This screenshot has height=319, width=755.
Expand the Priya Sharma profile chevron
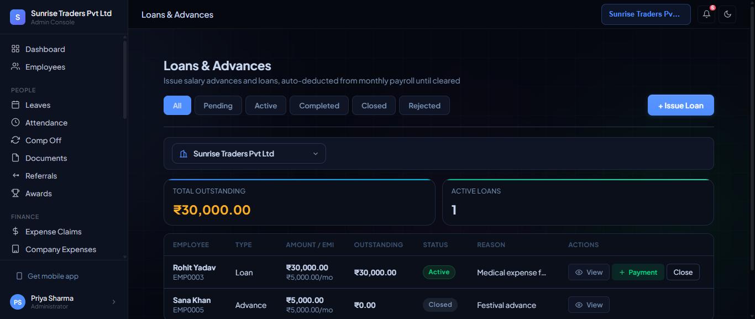click(x=114, y=302)
